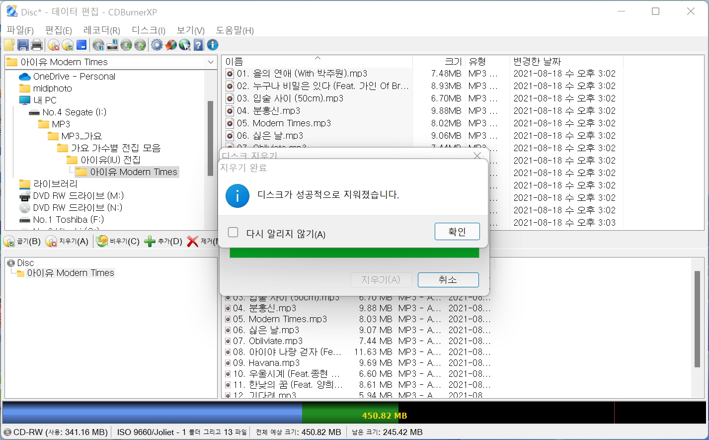The image size is (709, 440).
Task: Click the blue square icon in the toolbar
Action: point(81,45)
